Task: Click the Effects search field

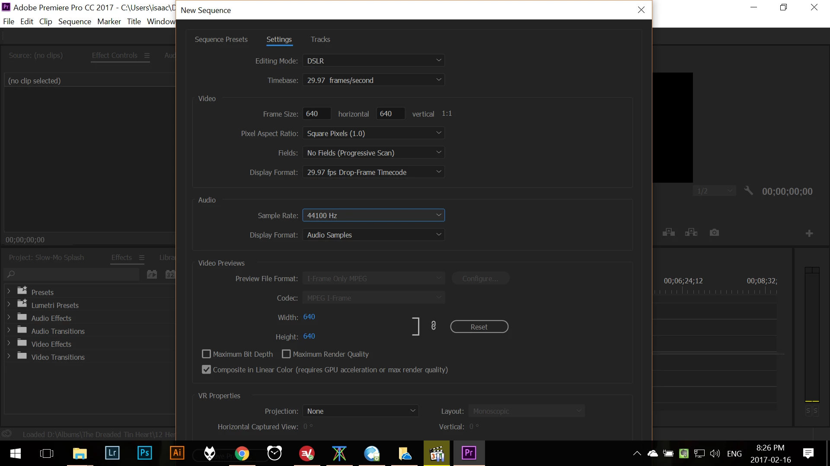Action: click(x=71, y=274)
